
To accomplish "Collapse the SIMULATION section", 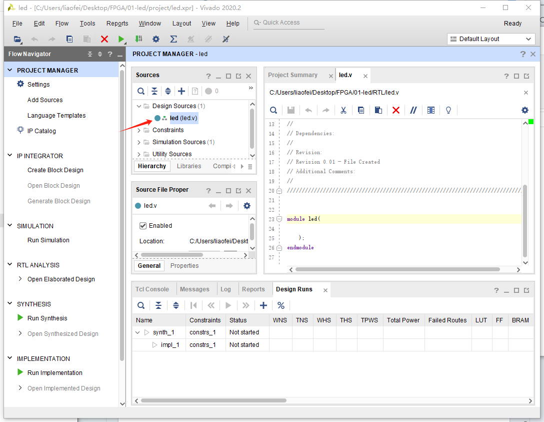I will pyautogui.click(x=9, y=225).
